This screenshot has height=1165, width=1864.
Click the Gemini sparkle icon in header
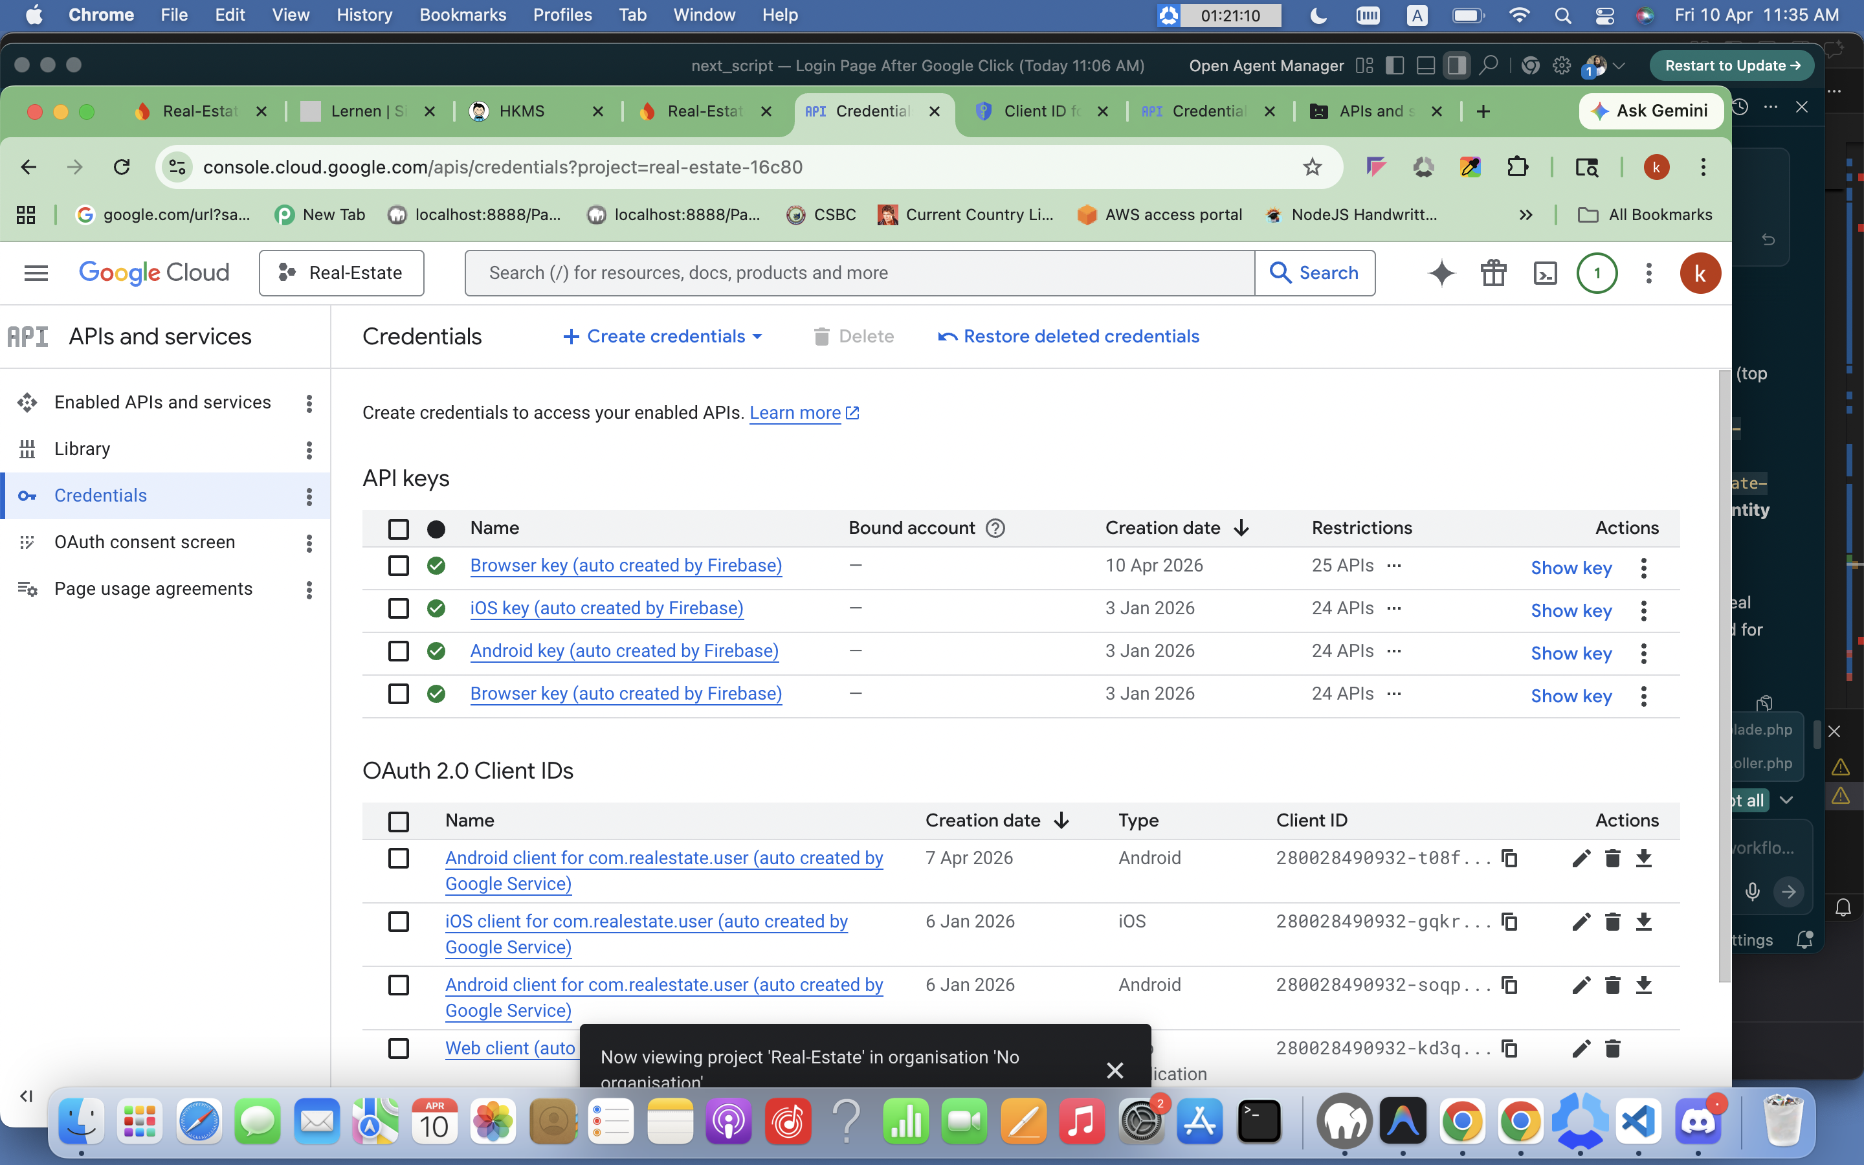click(x=1441, y=272)
